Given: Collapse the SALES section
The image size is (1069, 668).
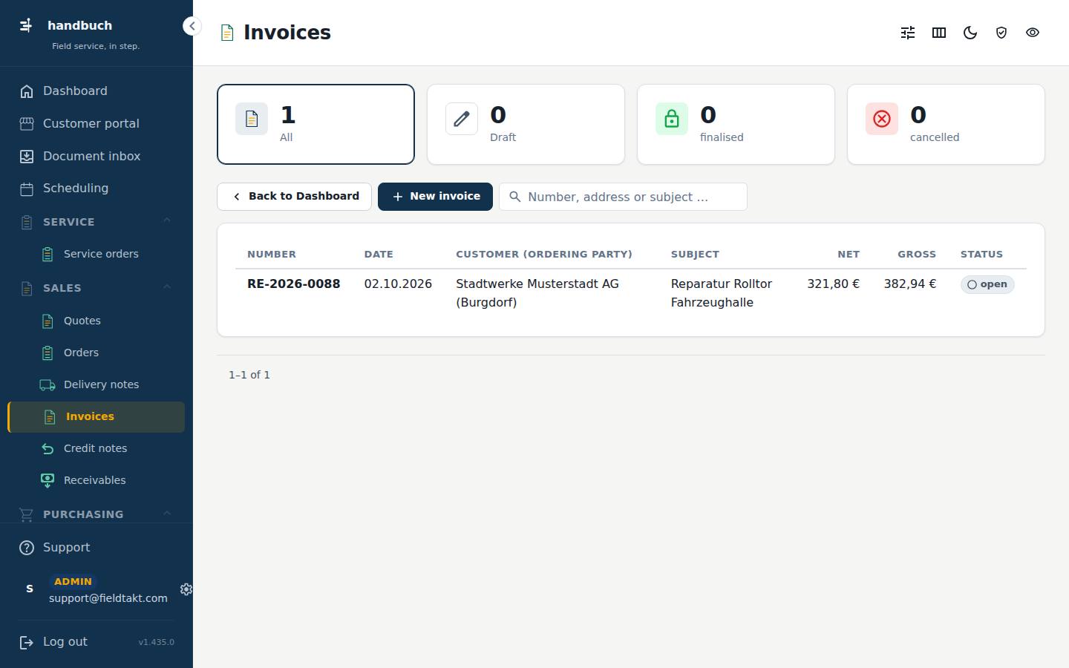Looking at the screenshot, I should [97, 288].
